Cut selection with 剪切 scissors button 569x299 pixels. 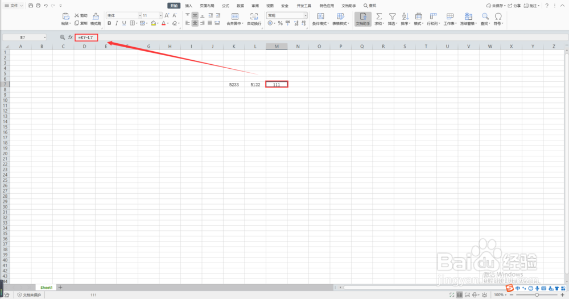(x=81, y=15)
